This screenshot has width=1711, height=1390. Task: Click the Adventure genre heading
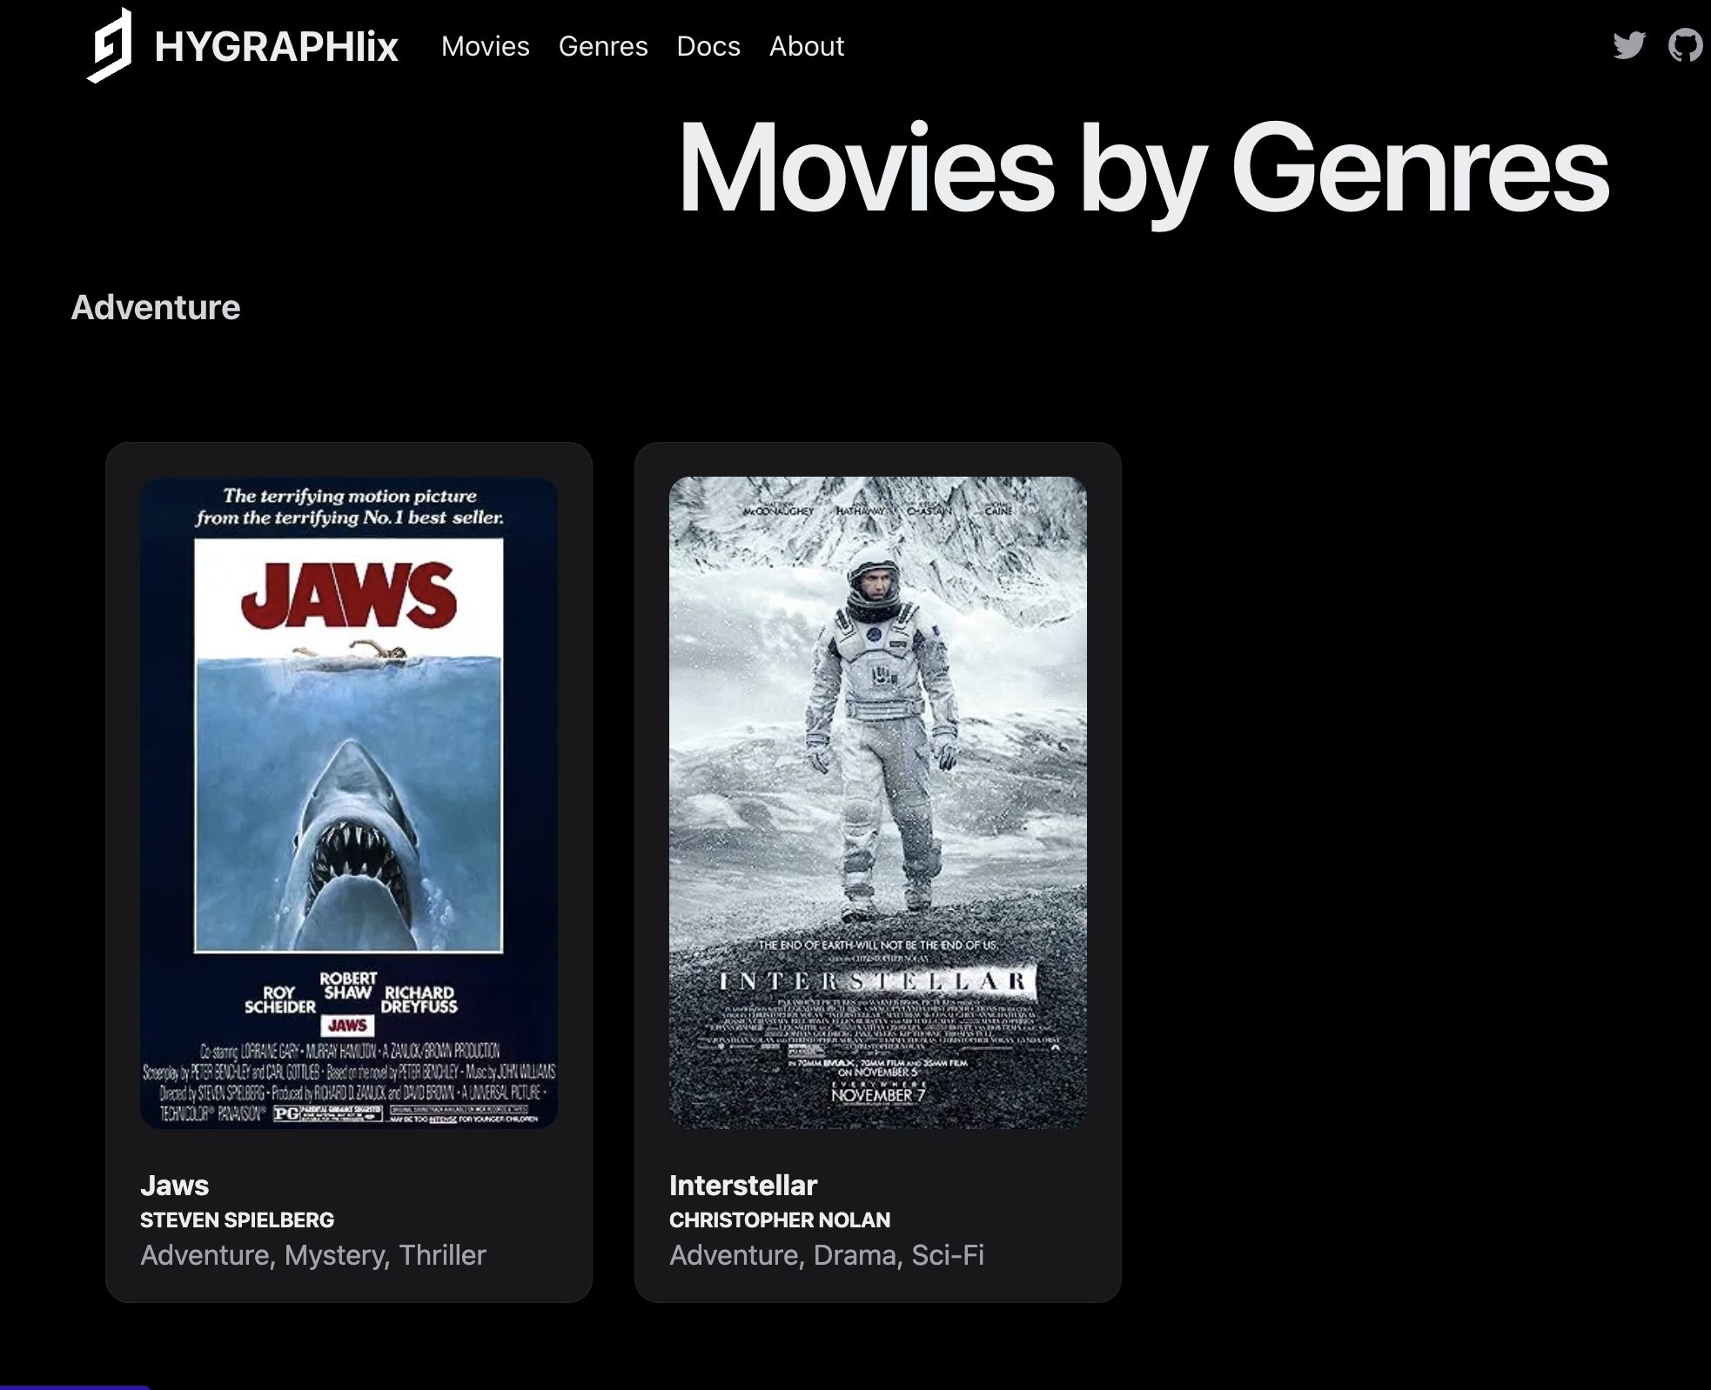pos(156,306)
